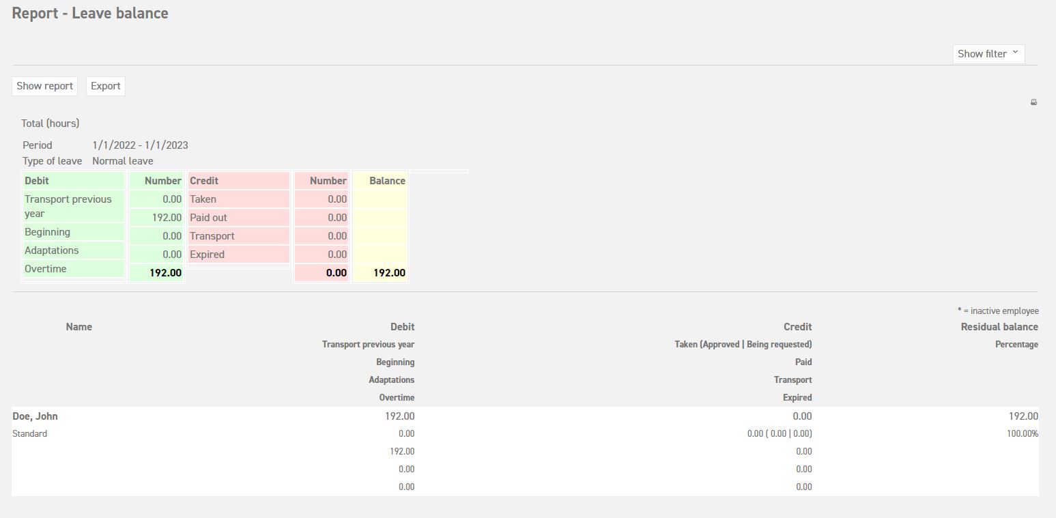
Task: Click the 100.00% percentage value
Action: (x=1022, y=434)
